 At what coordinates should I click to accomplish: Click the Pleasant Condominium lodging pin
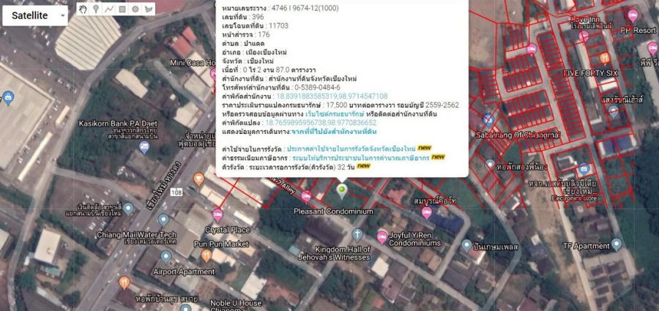pyautogui.click(x=305, y=195)
